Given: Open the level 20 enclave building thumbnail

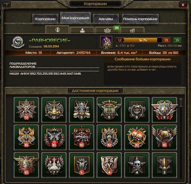Looking at the screenshot, I should [x=106, y=43].
